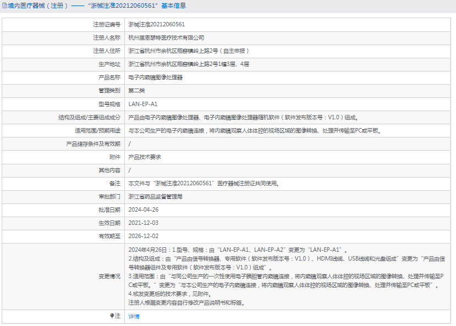Click the 适用范围/预期用途 label
Screen dimensions: 456x326
point(97,131)
